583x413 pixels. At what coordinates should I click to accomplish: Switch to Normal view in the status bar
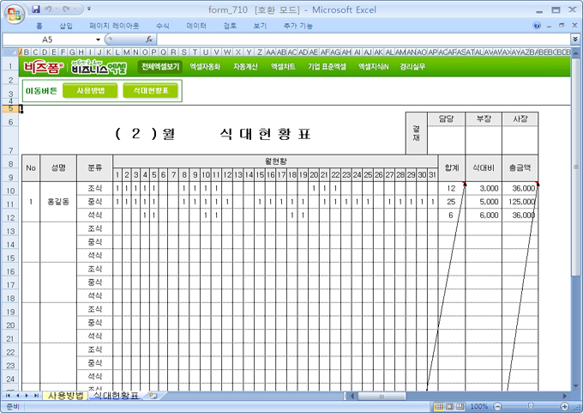point(438,406)
